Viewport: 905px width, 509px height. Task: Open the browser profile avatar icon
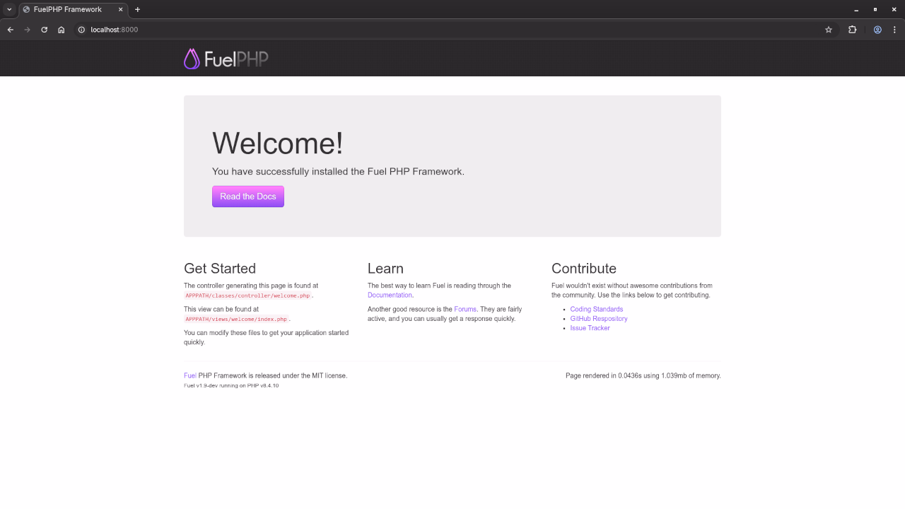pyautogui.click(x=877, y=30)
